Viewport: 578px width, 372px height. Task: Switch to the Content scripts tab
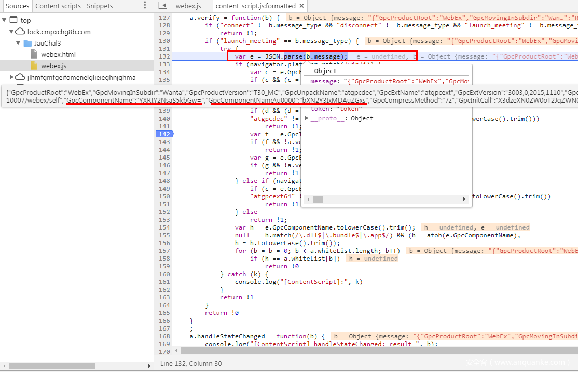point(58,6)
